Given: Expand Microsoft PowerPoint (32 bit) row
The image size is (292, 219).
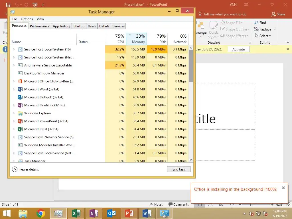Looking at the screenshot, I should (x=14, y=121).
